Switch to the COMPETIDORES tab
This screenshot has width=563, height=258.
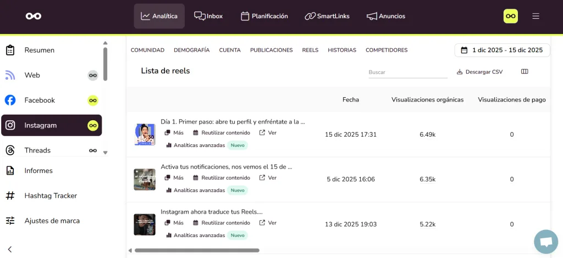(x=387, y=50)
